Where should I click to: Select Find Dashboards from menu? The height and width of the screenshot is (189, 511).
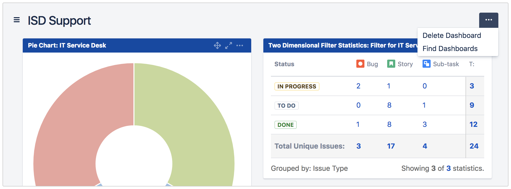450,49
